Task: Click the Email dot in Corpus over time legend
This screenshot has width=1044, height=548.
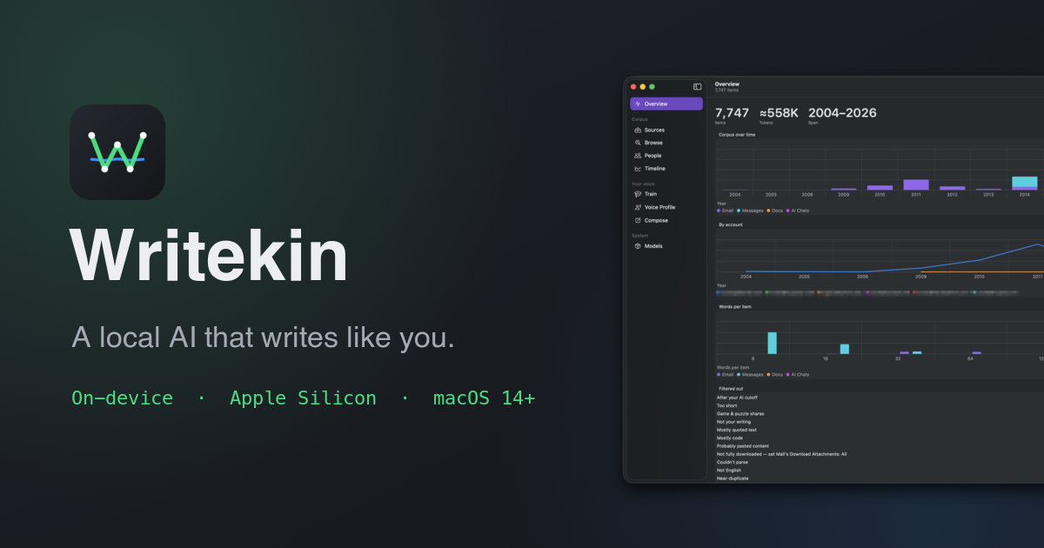Action: 719,211
